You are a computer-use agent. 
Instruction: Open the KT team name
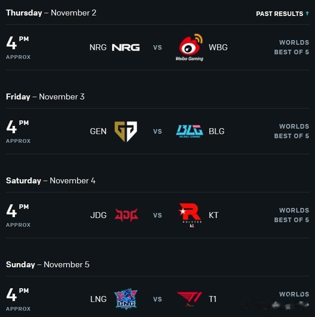213,215
